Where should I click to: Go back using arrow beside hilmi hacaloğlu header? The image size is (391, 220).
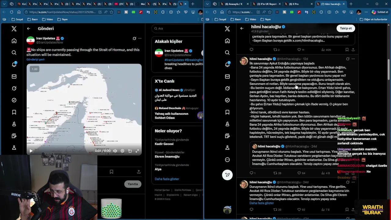point(242,28)
